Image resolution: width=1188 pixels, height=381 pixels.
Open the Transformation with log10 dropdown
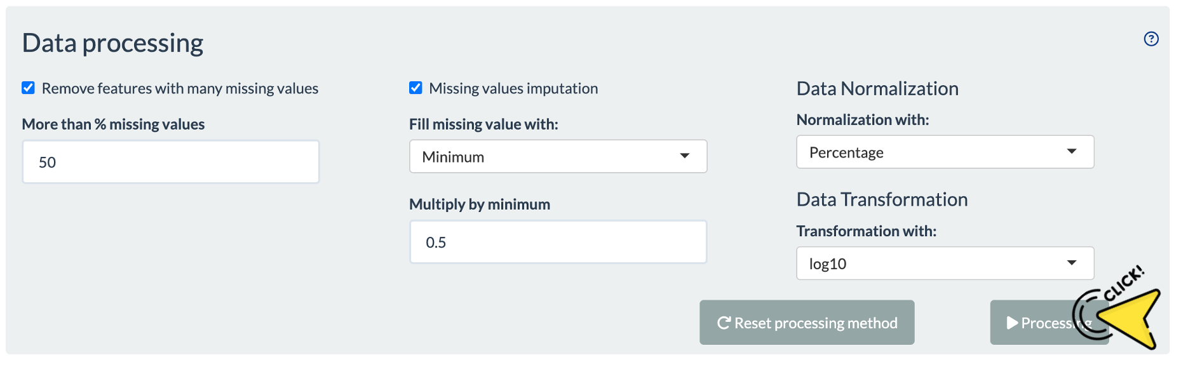pos(944,264)
